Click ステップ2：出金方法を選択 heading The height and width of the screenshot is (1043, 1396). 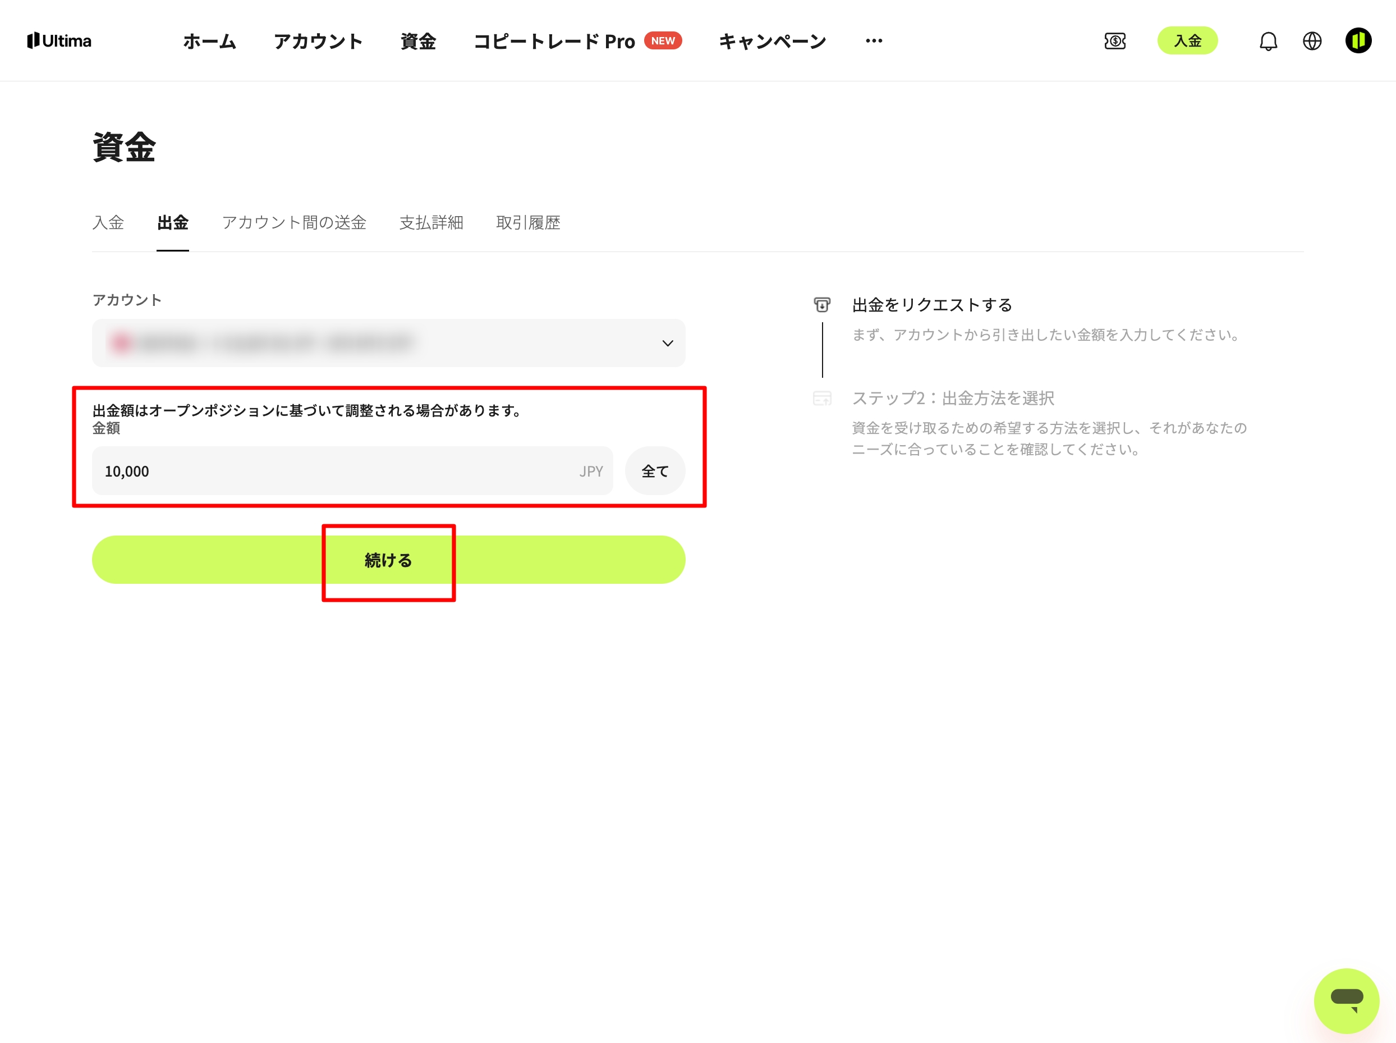[953, 399]
